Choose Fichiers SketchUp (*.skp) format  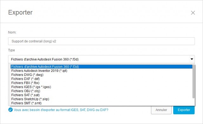[x=101, y=99]
